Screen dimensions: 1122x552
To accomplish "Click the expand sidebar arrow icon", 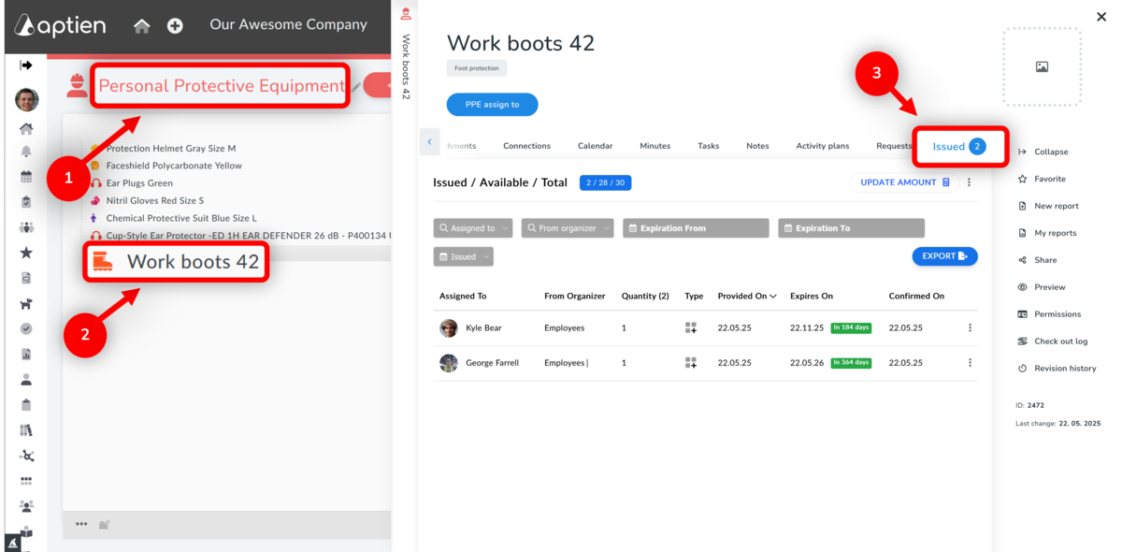I will pos(26,65).
